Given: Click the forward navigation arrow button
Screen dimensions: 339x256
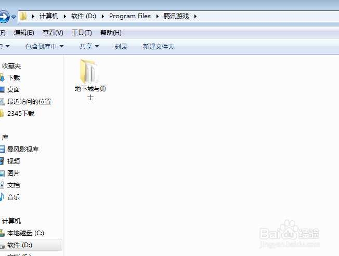Looking at the screenshot, I should pyautogui.click(x=4, y=17).
